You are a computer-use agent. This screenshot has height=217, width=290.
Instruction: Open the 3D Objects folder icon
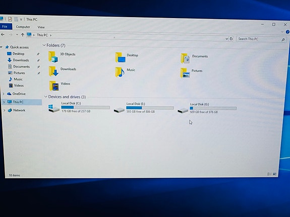tap(53, 56)
